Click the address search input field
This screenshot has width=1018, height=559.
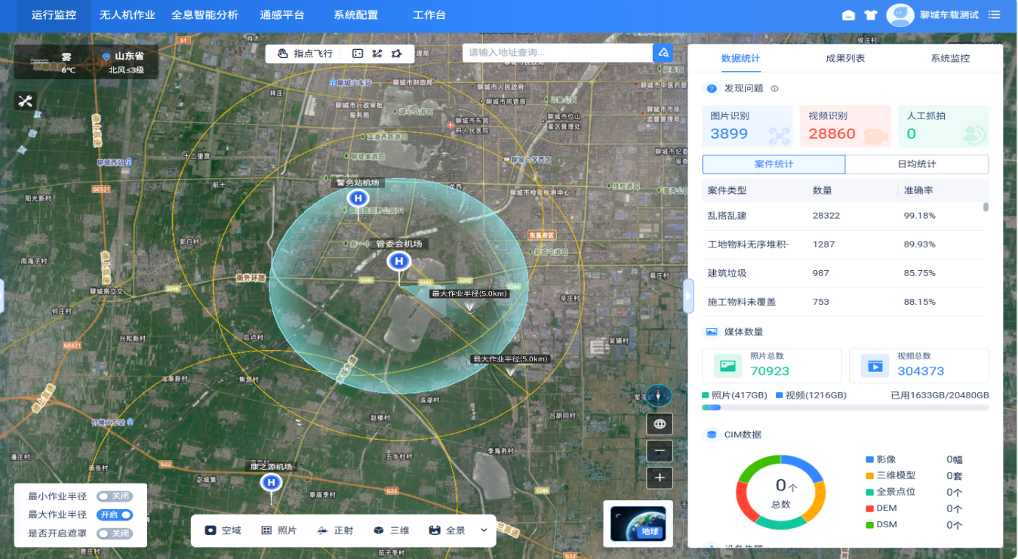557,53
